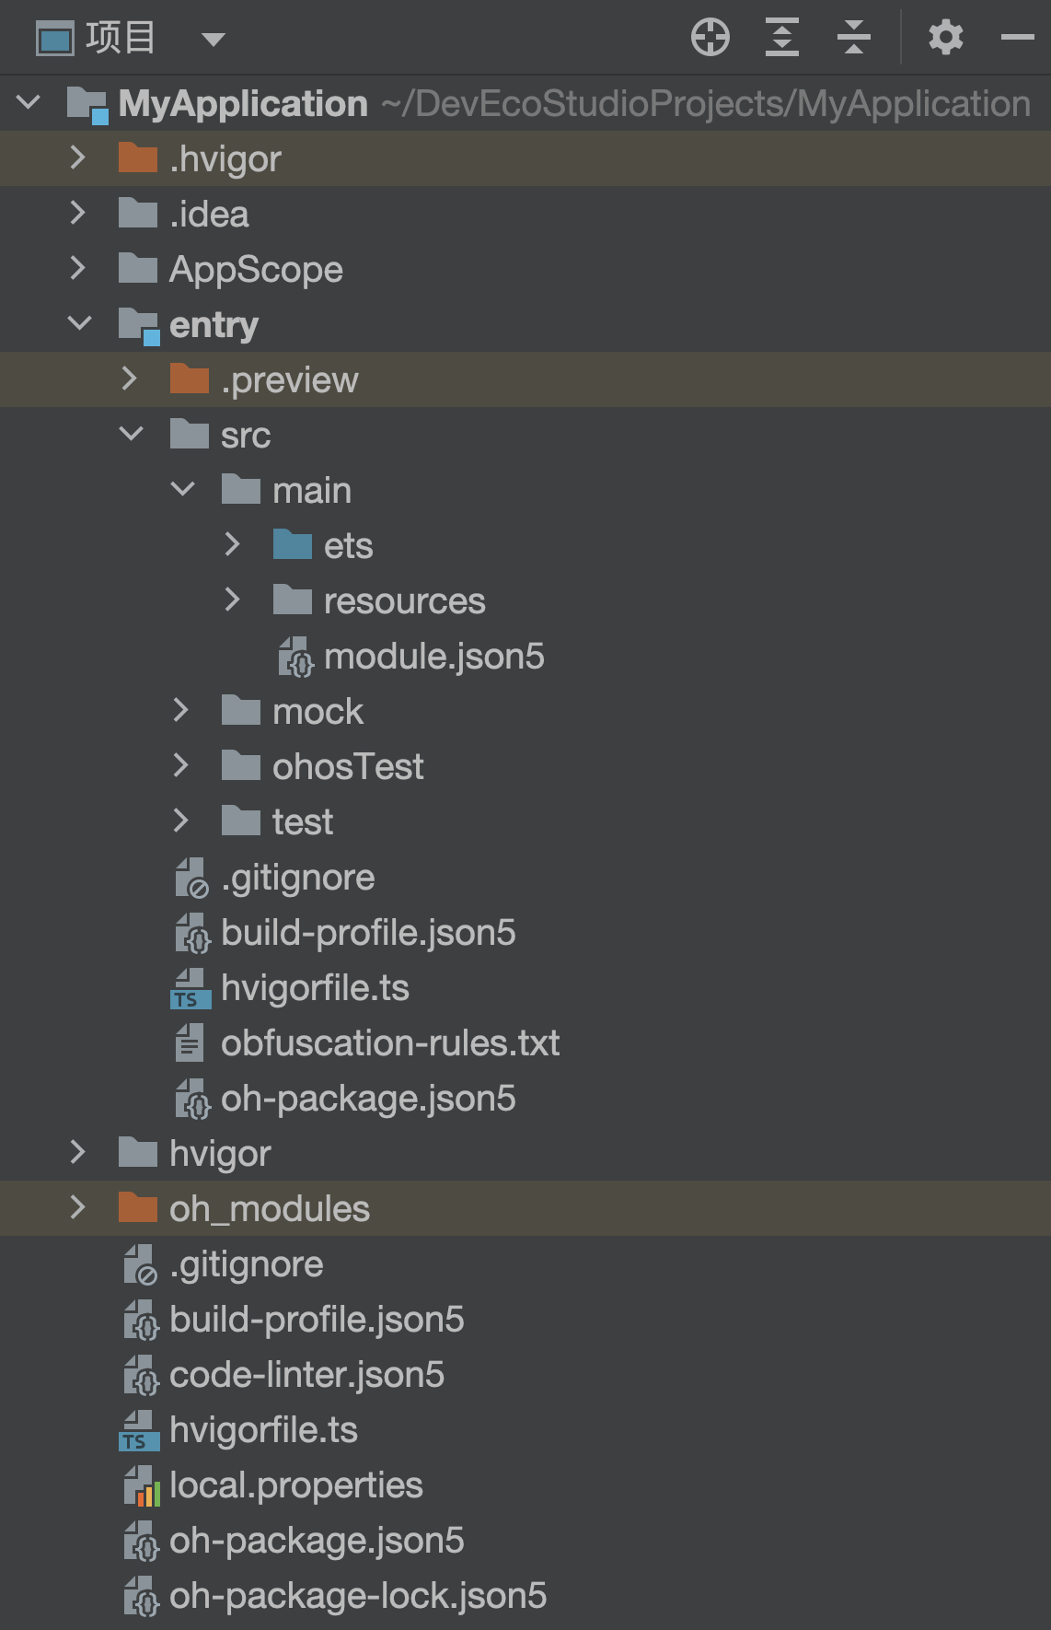Select the local.properties file name

coord(296,1485)
